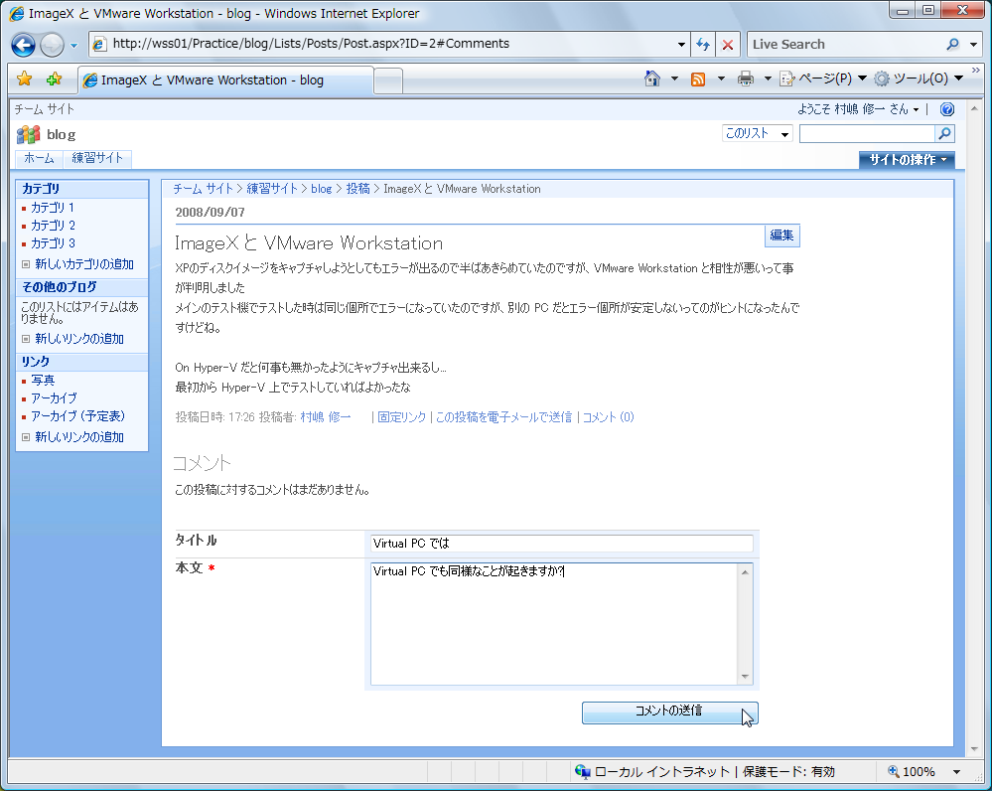992x791 pixels.
Task: Open a new blank browser tab
Action: 388,81
